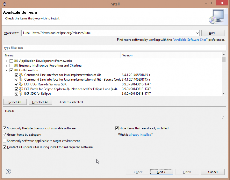
Task: Expand Application Development Frameworks category
Action: (x=6, y=61)
